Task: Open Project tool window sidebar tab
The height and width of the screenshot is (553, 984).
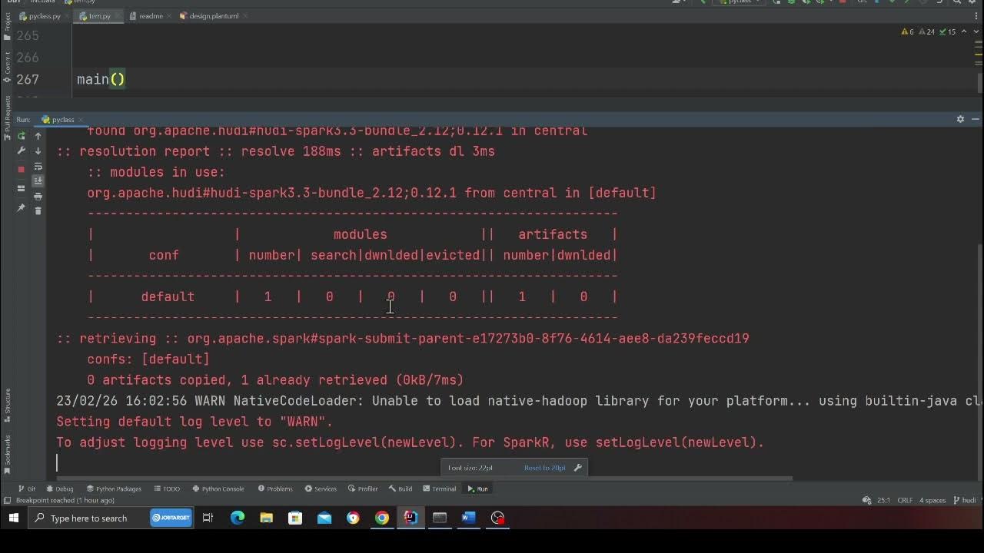Action: [8, 26]
